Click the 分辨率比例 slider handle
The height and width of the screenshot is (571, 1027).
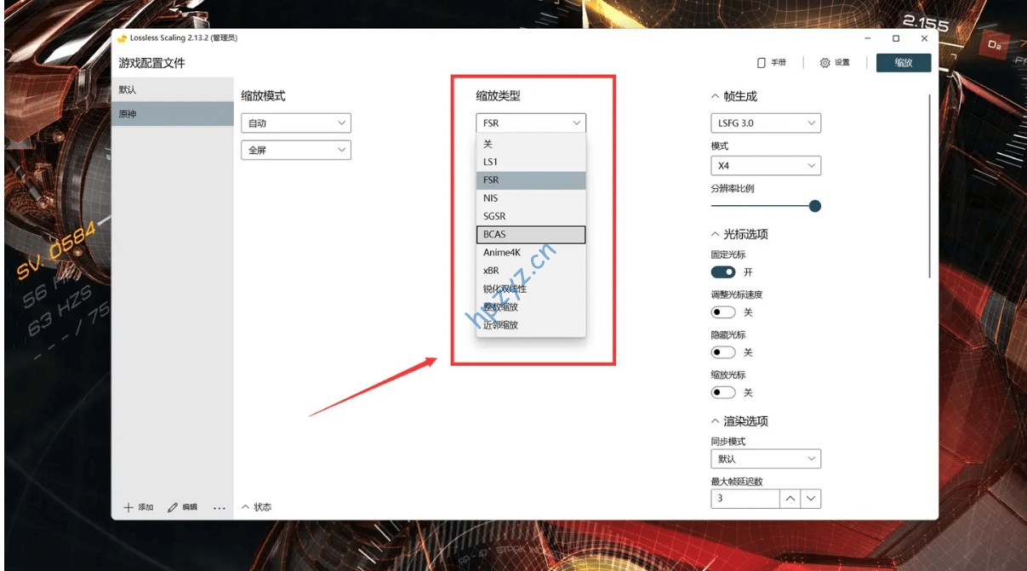point(814,206)
